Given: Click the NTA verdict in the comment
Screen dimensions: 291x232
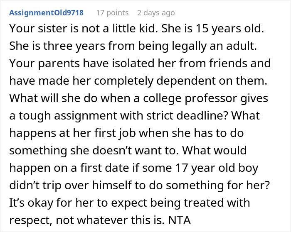Looking at the screenshot, I should [x=180, y=220].
